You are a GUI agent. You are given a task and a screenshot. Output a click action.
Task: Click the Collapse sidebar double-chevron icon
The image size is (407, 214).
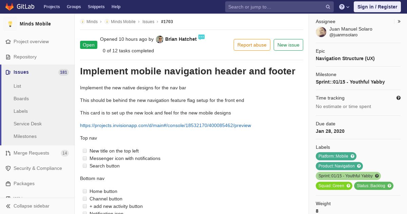click(8, 206)
